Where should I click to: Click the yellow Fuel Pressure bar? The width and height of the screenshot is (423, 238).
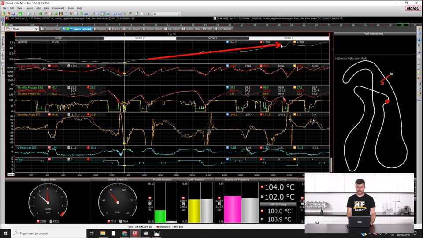click(x=194, y=211)
